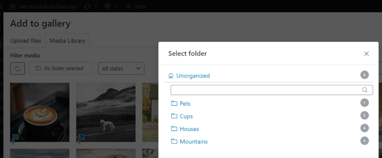Click the shortcut arrow on the coffee thumbnail
The width and height of the screenshot is (382, 158).
pyautogui.click(x=15, y=139)
